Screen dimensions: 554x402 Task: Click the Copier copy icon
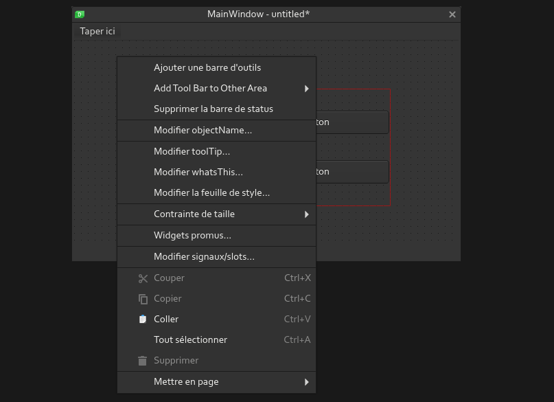click(x=143, y=298)
